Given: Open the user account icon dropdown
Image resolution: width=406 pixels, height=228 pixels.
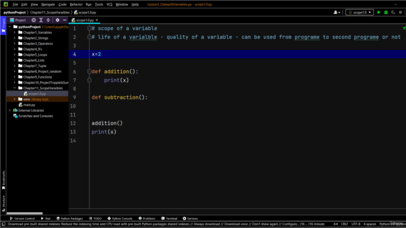Looking at the screenshot, I should (x=337, y=12).
